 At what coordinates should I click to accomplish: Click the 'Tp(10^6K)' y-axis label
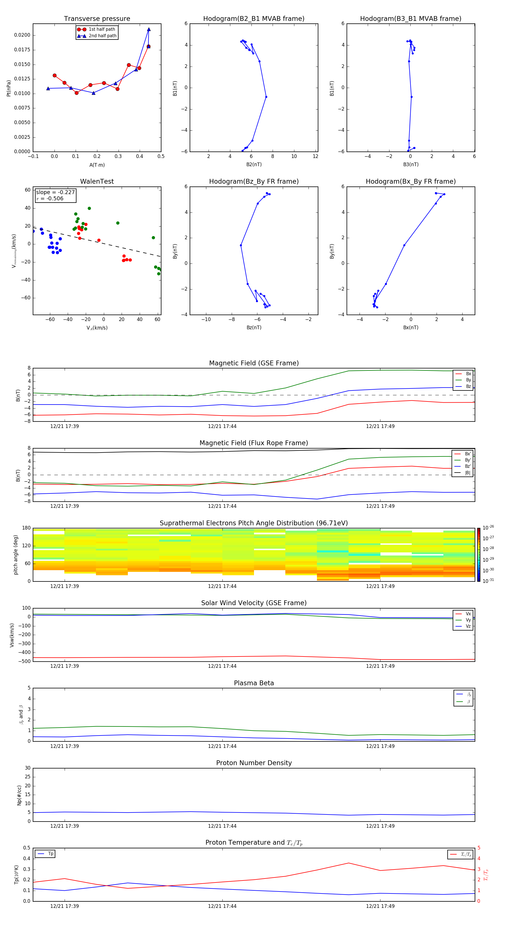(16, 875)
